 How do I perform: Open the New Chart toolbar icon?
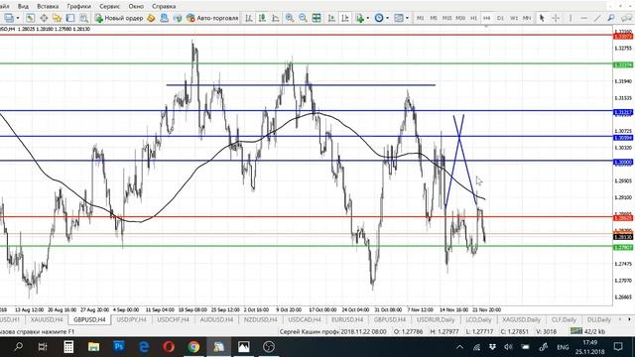tap(8, 18)
